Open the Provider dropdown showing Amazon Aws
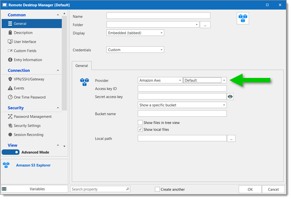291x199 pixels. tap(160, 80)
